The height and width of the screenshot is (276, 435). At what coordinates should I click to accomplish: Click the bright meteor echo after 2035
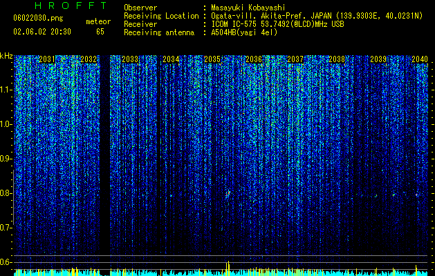(228, 194)
